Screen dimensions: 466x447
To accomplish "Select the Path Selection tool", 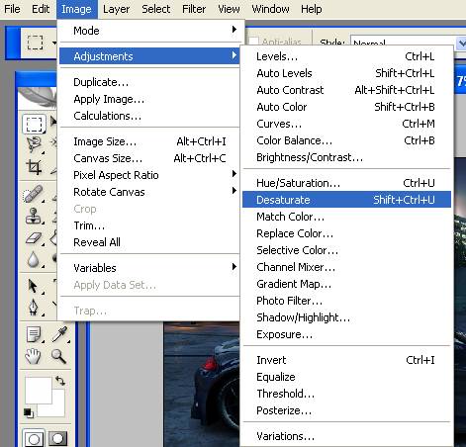I will click(x=33, y=286).
